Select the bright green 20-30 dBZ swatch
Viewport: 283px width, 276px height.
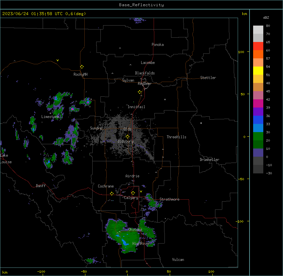click(258, 136)
